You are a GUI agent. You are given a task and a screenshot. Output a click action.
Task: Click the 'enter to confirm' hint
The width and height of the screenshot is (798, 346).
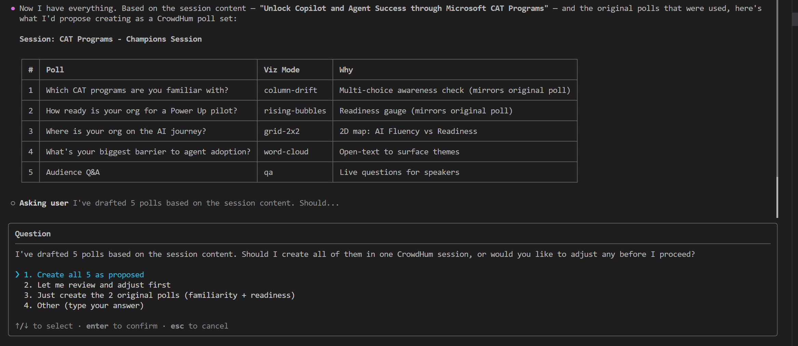point(122,326)
